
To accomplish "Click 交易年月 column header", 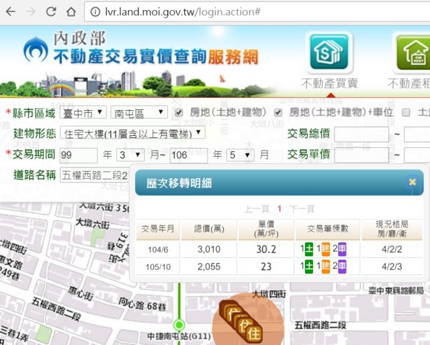I will coord(159,229).
